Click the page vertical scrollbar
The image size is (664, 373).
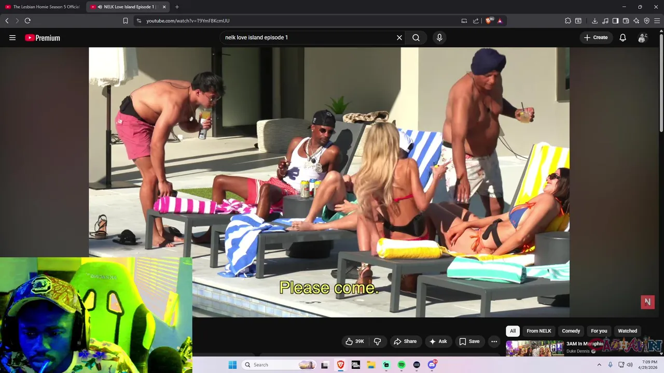point(661,83)
